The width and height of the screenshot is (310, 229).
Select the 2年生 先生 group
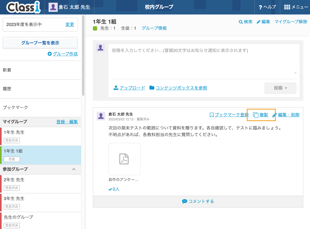(41, 184)
